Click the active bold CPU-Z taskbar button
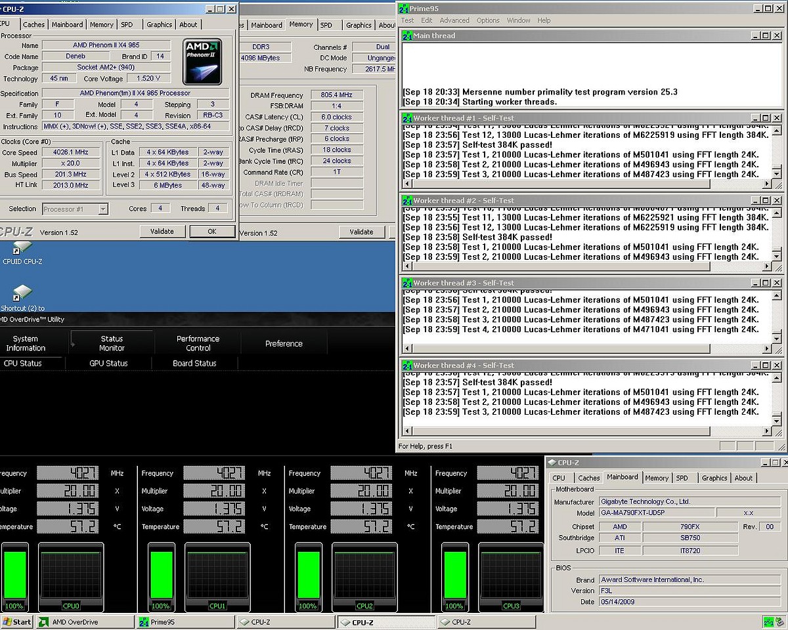 coord(385,621)
